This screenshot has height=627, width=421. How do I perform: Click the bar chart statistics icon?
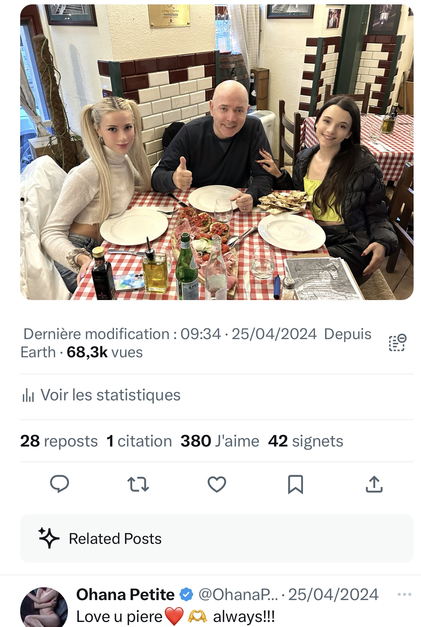point(28,395)
